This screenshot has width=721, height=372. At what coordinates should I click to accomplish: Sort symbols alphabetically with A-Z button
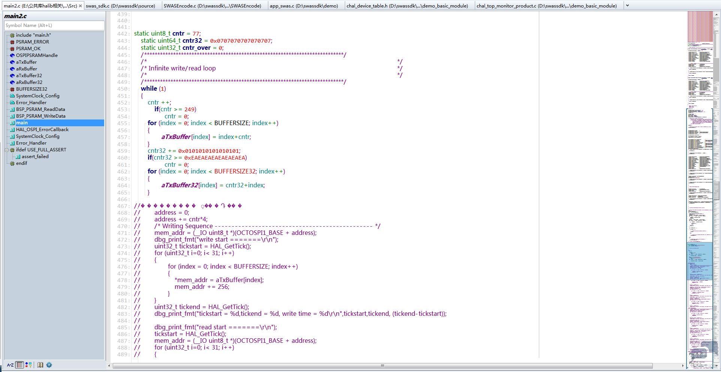[x=10, y=365]
